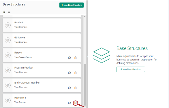This screenshot has height=108, width=169.
Task: Click the Product layers icon
Action: (x=8, y=25)
